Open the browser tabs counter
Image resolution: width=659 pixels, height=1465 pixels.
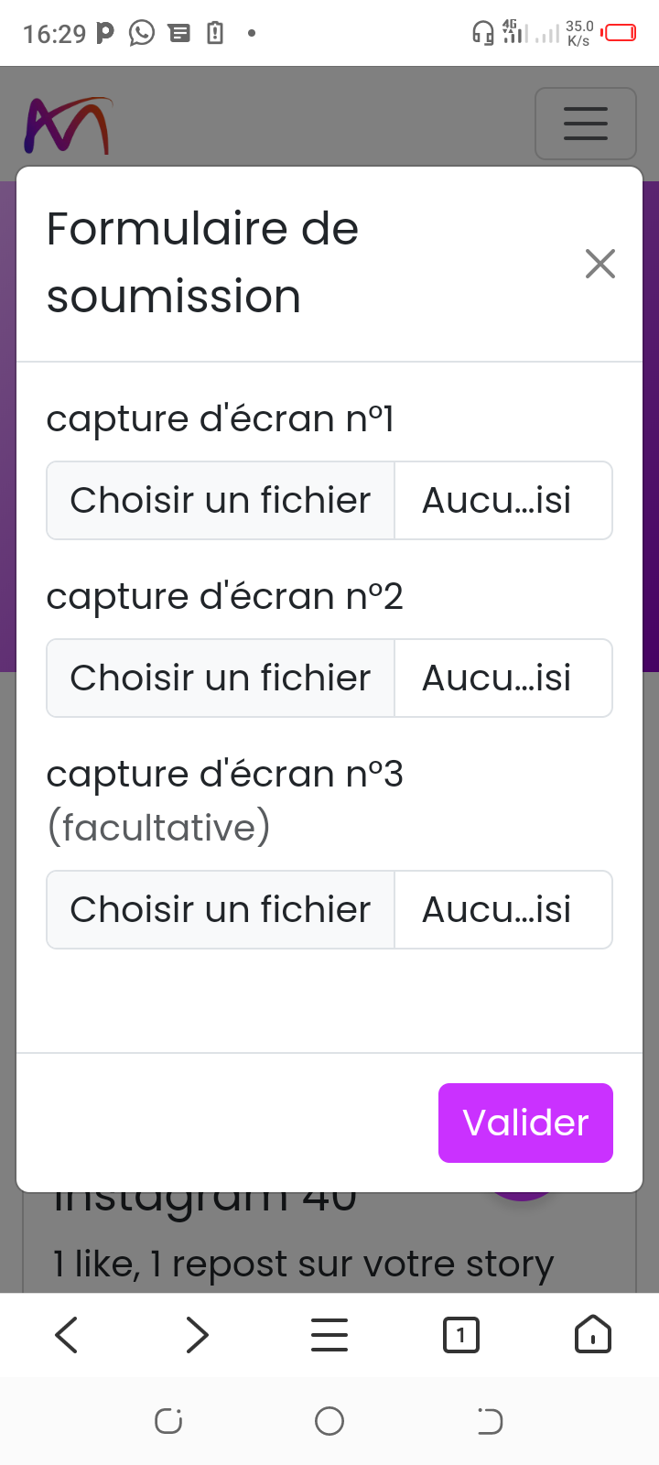(460, 1335)
